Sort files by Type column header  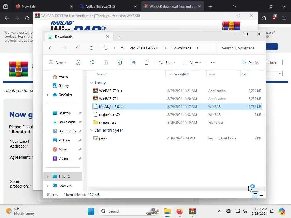point(212,74)
